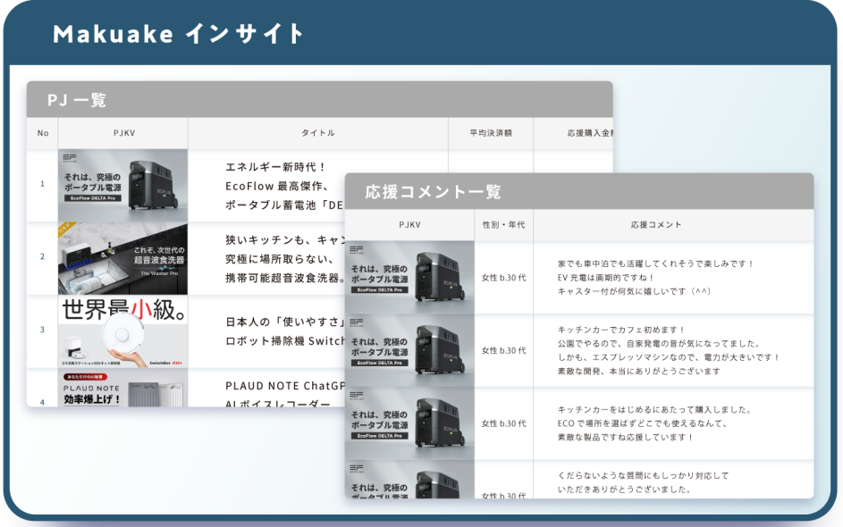
Task: Click comment キッチンカーをはじめるにあたって購入しました
Action: pyautogui.click(x=654, y=409)
